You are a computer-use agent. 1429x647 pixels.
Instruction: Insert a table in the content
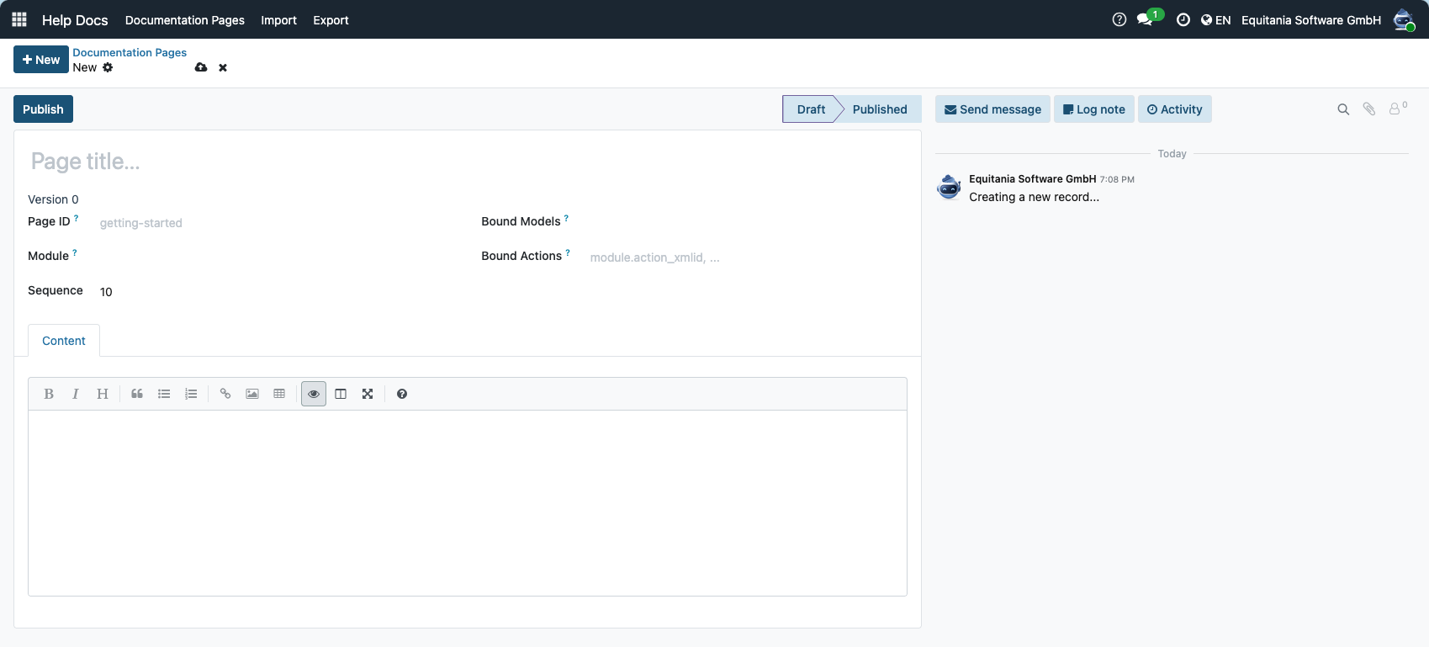coord(279,394)
